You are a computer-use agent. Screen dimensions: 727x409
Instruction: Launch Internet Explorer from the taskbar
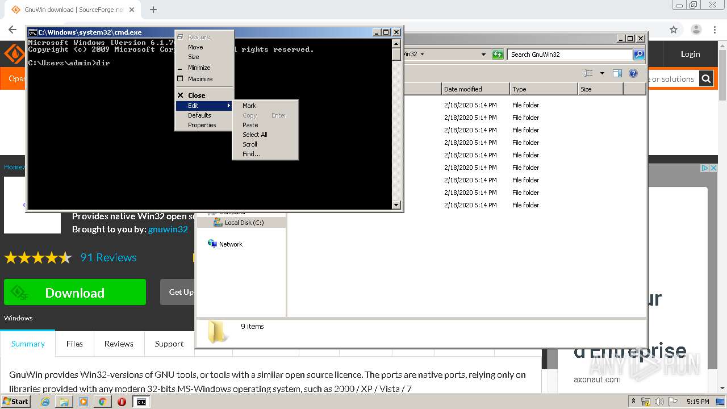tap(45, 402)
